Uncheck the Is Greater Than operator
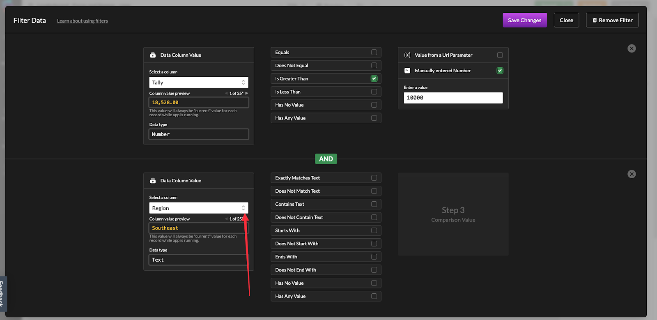Viewport: 657px width, 320px height. tap(374, 78)
